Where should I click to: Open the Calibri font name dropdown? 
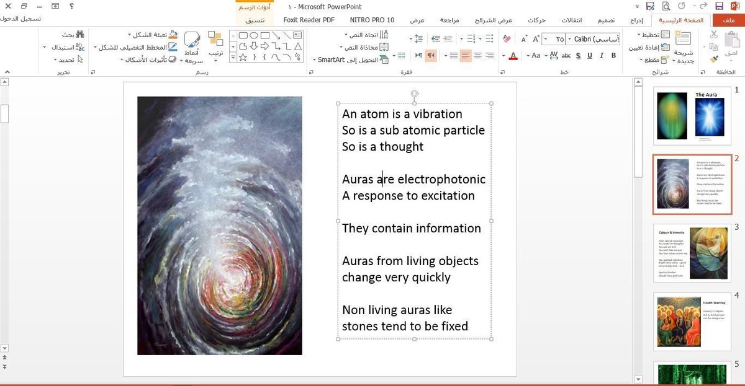tap(569, 39)
